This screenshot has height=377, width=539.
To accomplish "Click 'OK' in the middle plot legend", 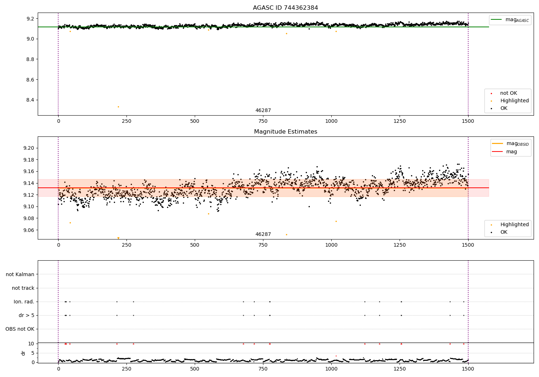I will click(x=503, y=232).
